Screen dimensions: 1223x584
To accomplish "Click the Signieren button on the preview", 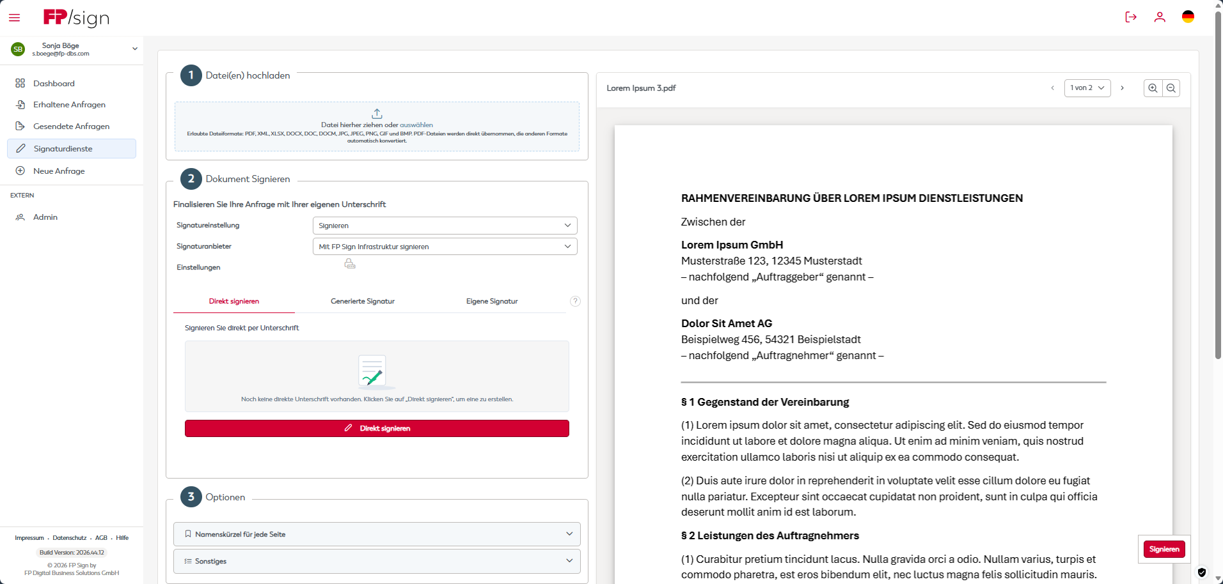I will 1164,549.
